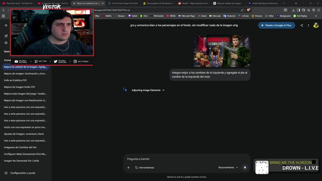Open the Leo AI sparkle icon
The height and width of the screenshot is (181, 322).
pyautogui.click(x=308, y=10)
